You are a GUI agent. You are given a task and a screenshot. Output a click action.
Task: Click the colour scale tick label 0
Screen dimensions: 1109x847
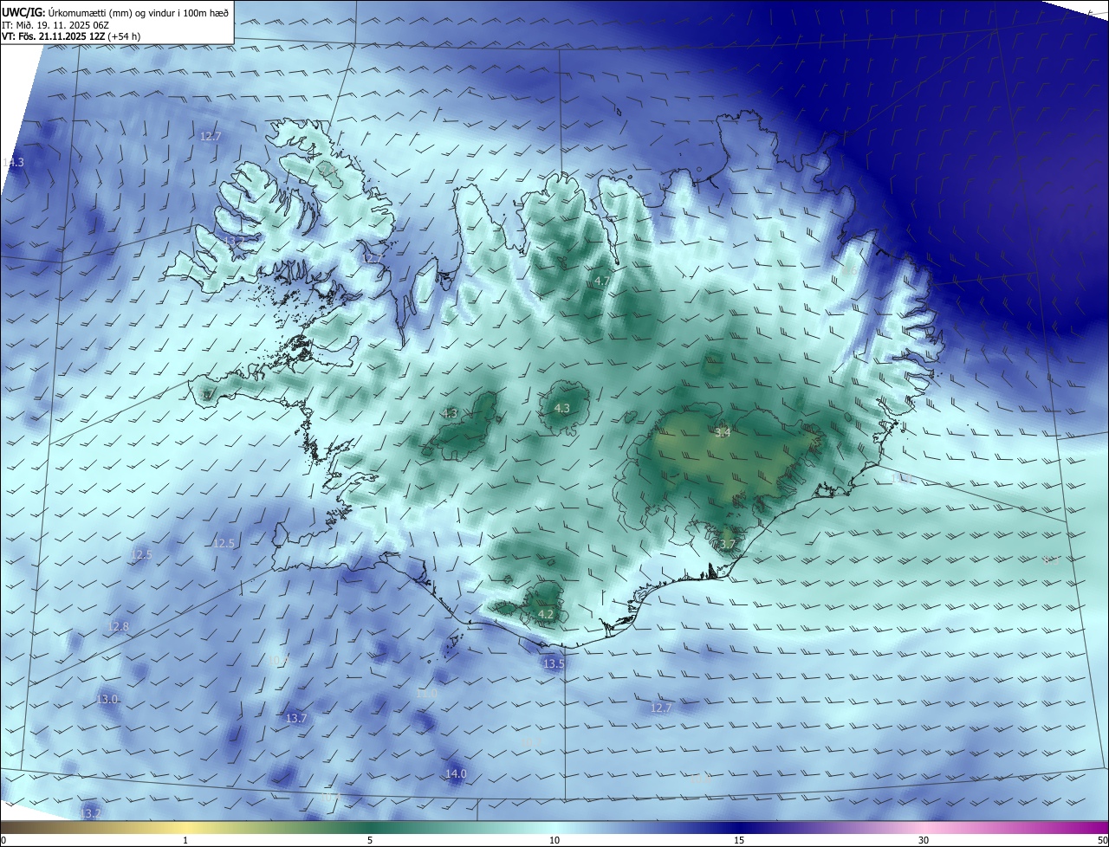(3, 840)
